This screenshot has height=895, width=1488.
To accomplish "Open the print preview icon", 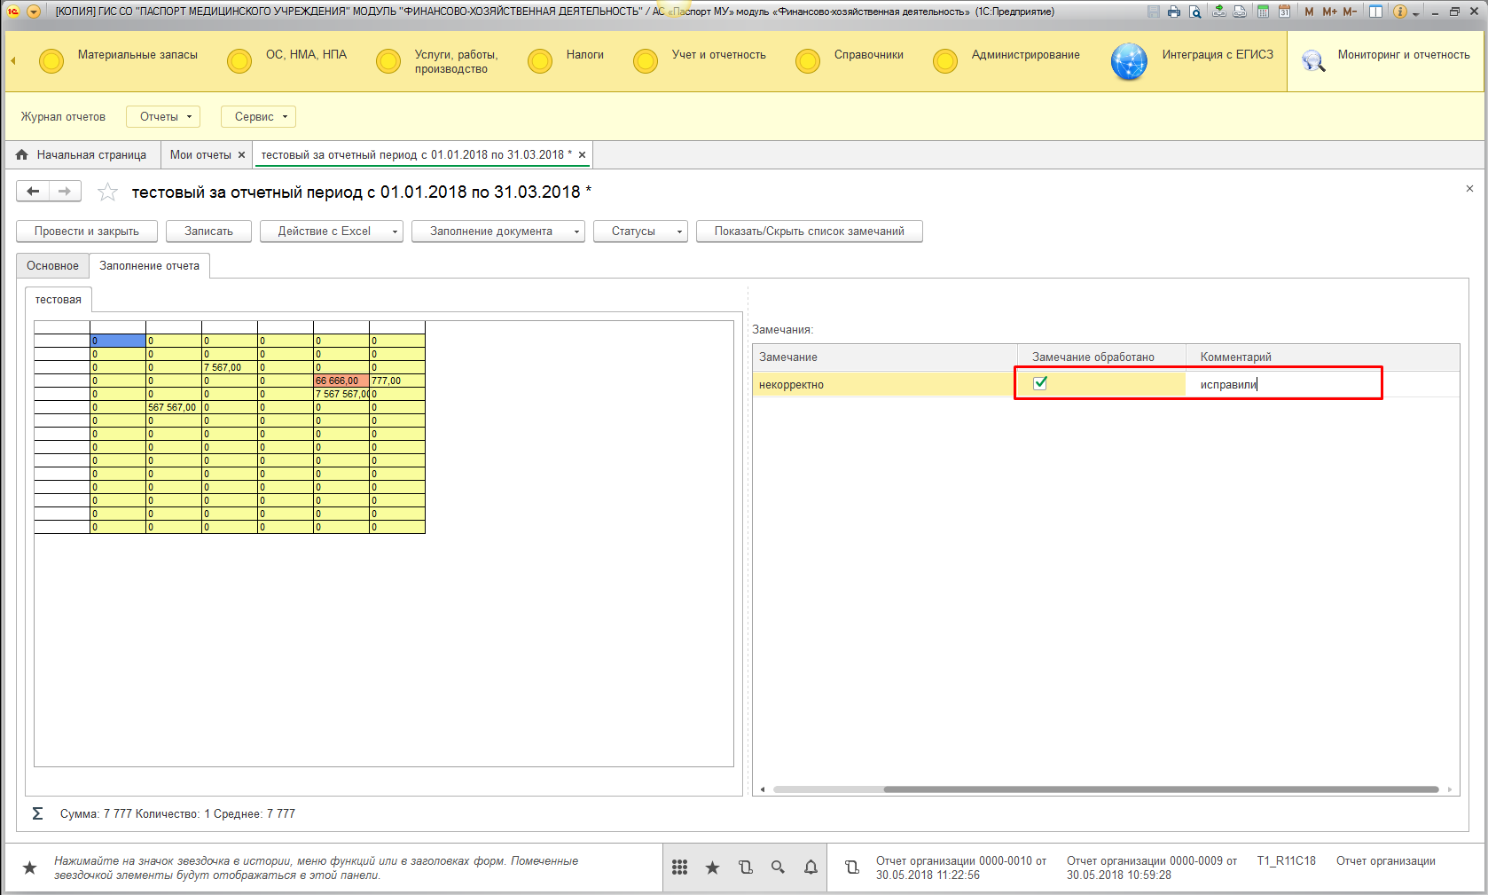I will [1195, 12].
